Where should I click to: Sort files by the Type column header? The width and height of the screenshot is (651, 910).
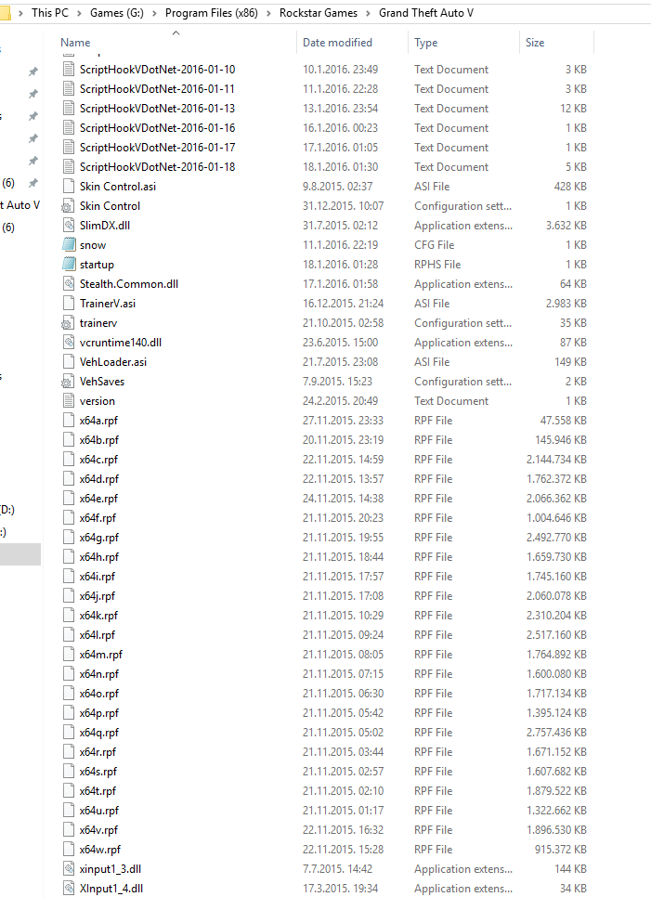[x=426, y=43]
